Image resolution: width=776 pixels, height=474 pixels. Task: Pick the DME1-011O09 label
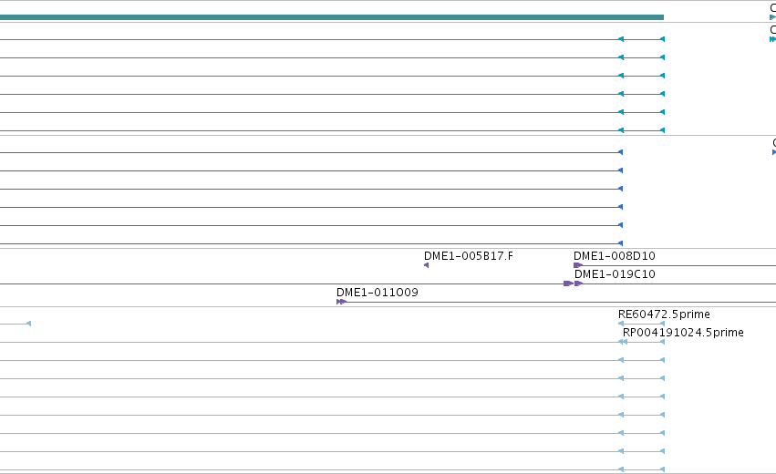tap(378, 293)
